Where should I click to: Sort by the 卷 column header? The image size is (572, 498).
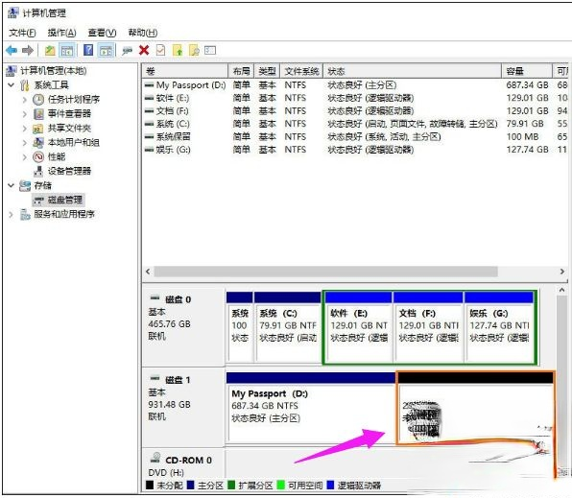pyautogui.click(x=184, y=71)
